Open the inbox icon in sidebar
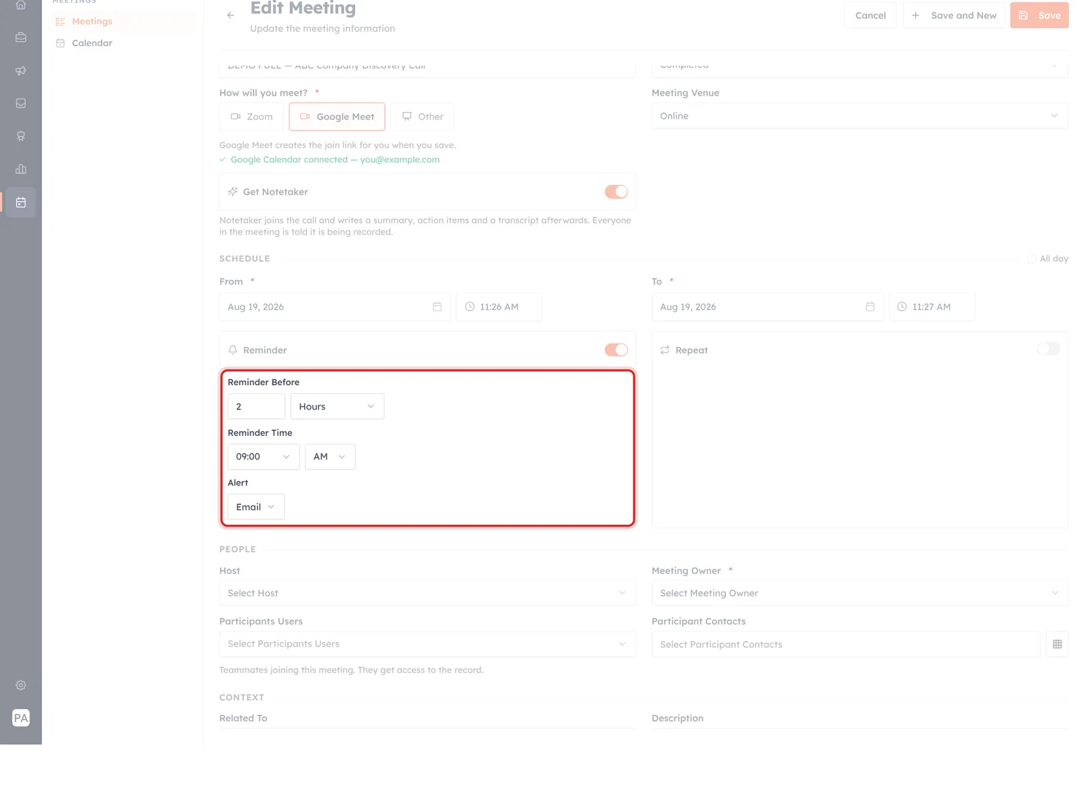The image size is (1084, 795). click(x=21, y=104)
